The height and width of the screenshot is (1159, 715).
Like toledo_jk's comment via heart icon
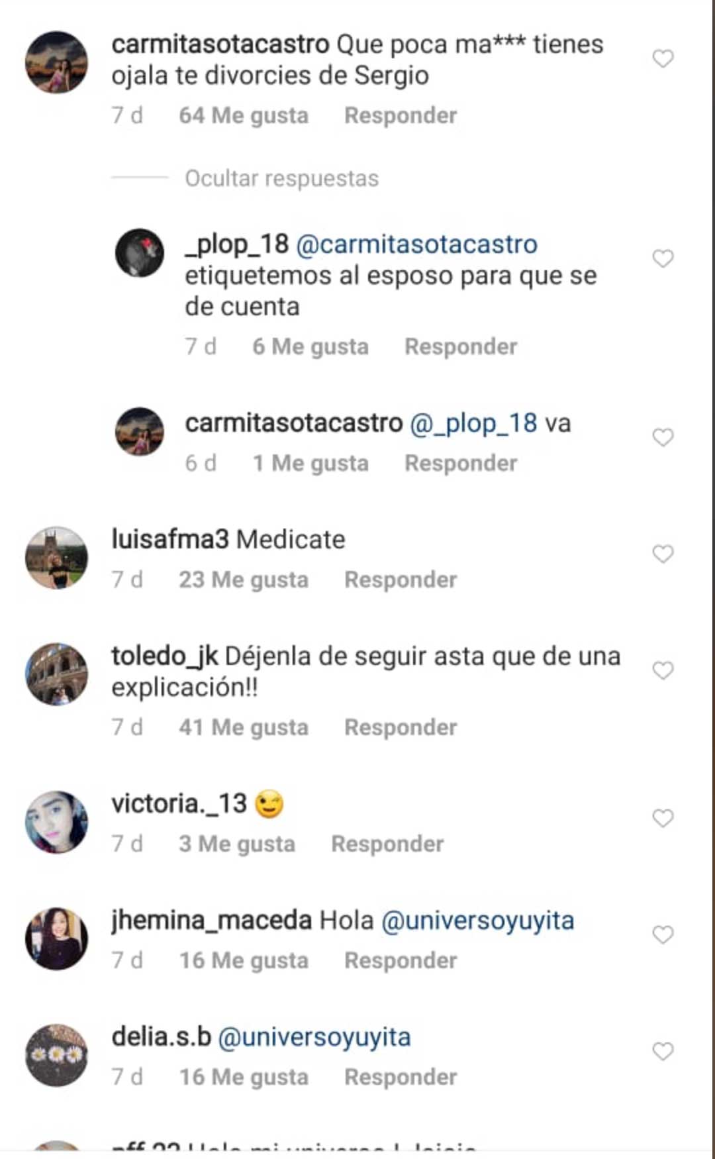point(663,670)
